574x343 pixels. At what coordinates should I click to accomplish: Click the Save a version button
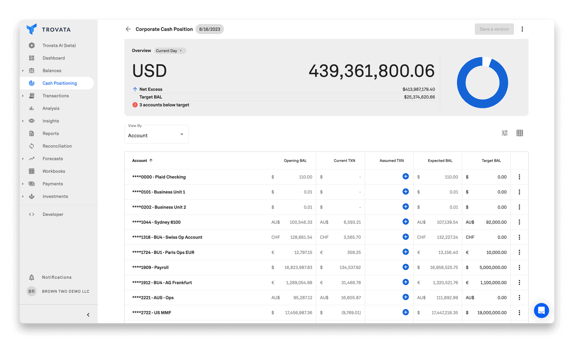(x=494, y=29)
